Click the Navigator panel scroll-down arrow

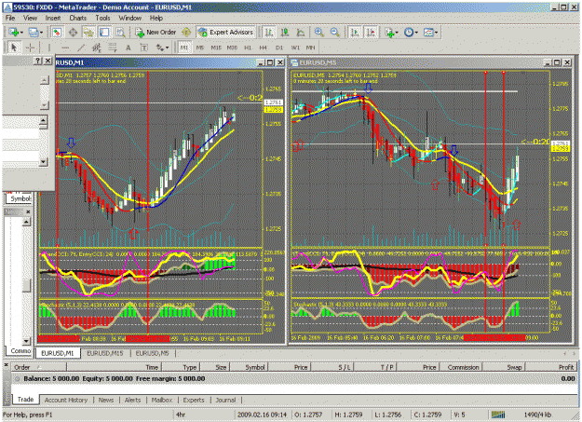[26, 341]
